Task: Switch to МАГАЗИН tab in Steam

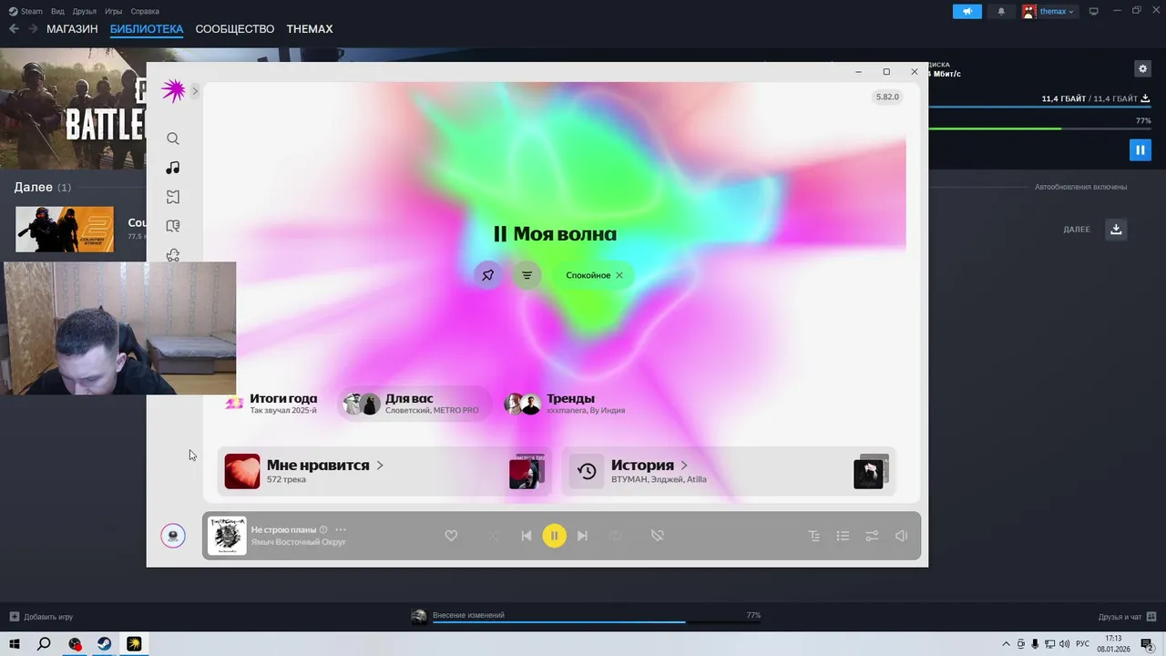Action: point(72,29)
